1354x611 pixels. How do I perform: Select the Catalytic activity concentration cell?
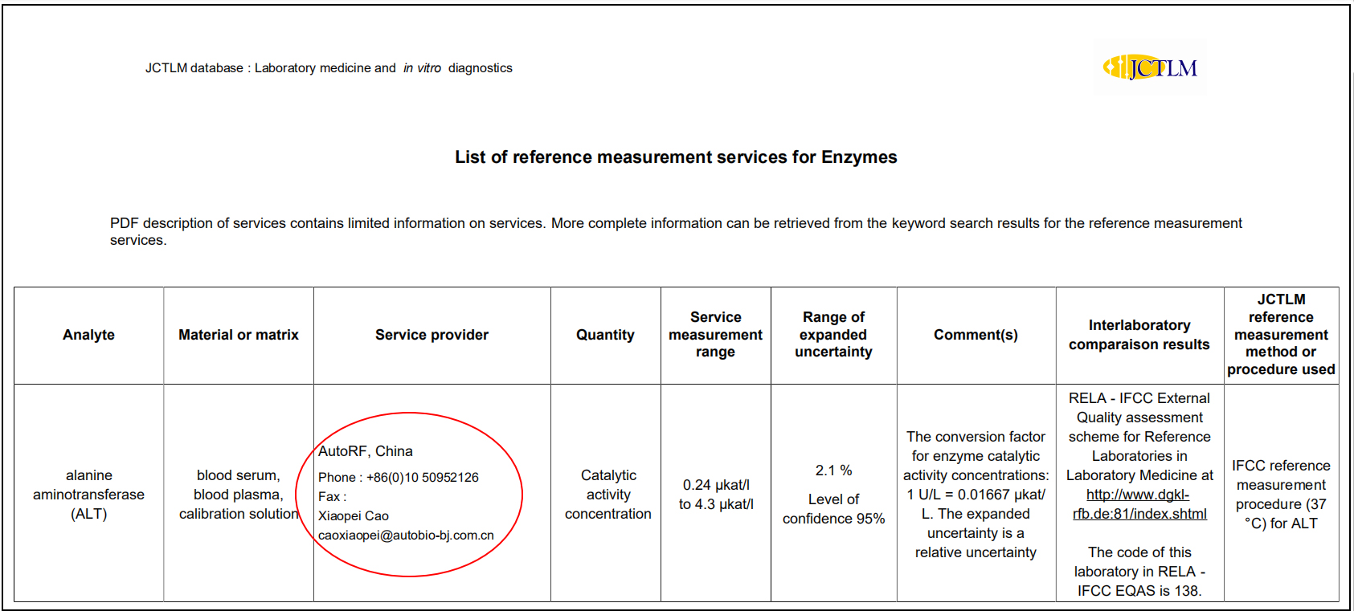(x=607, y=495)
